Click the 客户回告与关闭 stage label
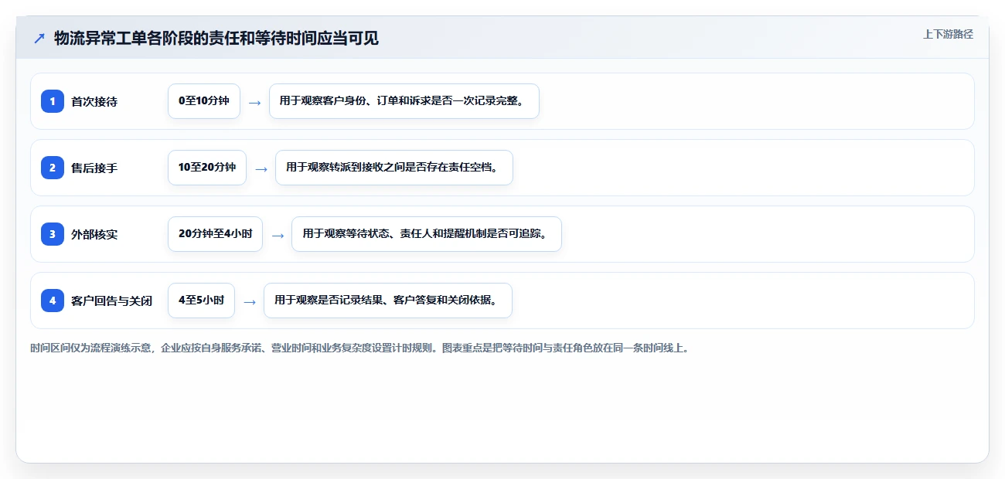The height and width of the screenshot is (479, 1005). (111, 301)
